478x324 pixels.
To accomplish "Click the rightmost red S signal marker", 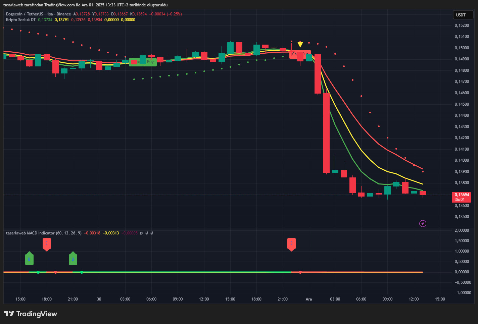I will point(291,244).
